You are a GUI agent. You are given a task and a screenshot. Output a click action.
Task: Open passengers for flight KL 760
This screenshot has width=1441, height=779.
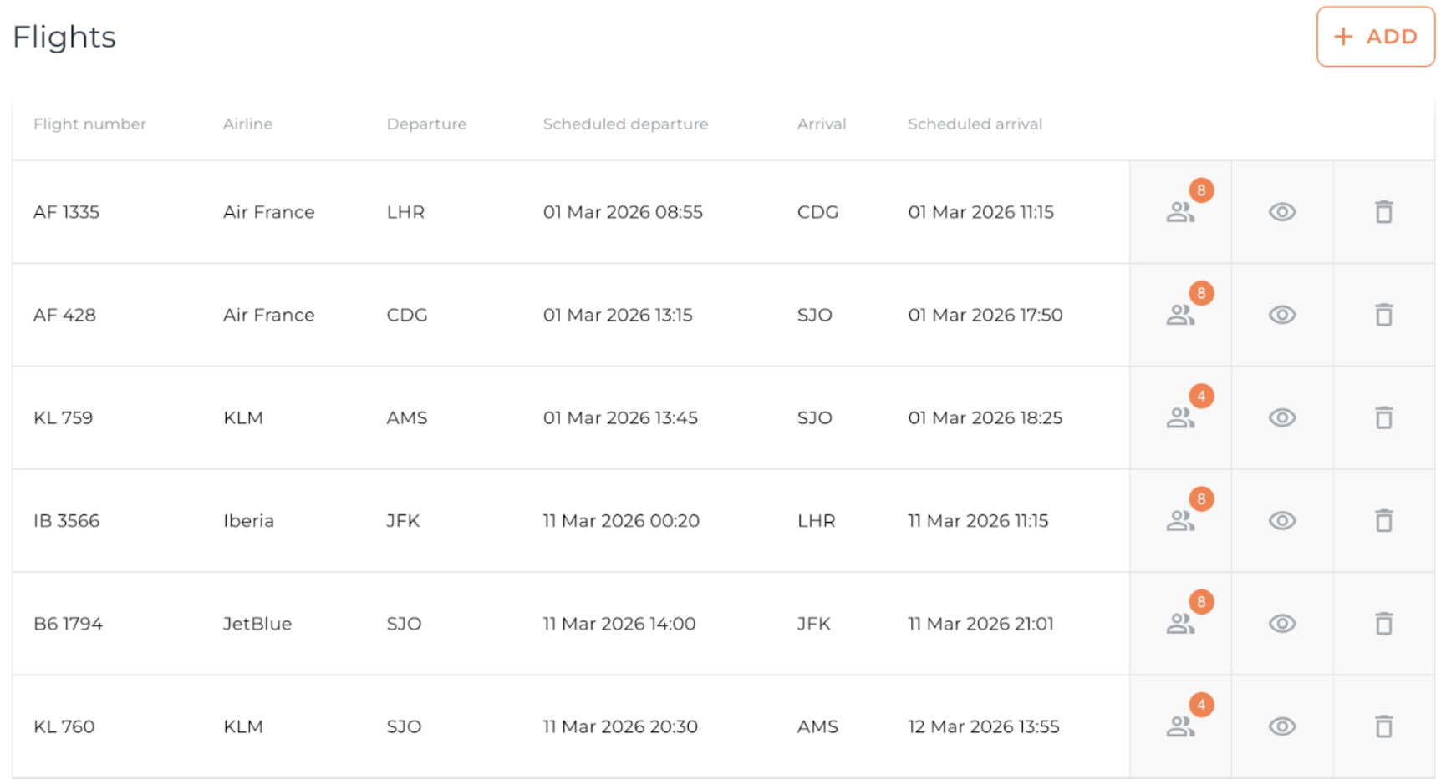[x=1180, y=726]
